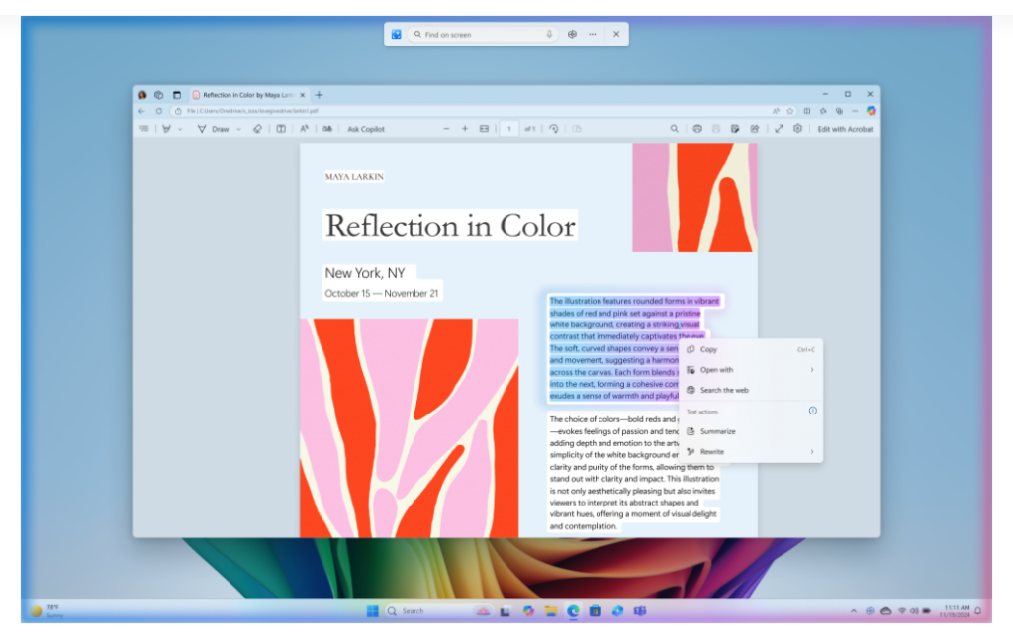Toggle the table of contents sidebar
The width and height of the screenshot is (1013, 644).
144,129
